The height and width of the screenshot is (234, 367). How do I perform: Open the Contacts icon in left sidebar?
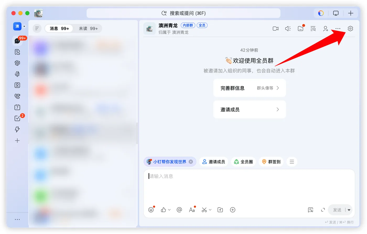[x=17, y=85]
